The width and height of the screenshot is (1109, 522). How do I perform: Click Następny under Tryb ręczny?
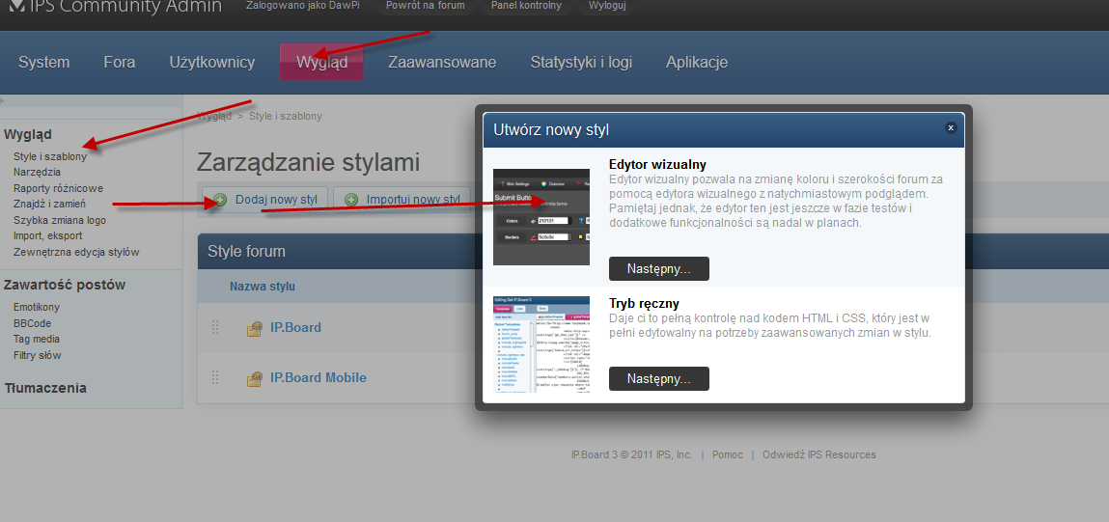[658, 378]
